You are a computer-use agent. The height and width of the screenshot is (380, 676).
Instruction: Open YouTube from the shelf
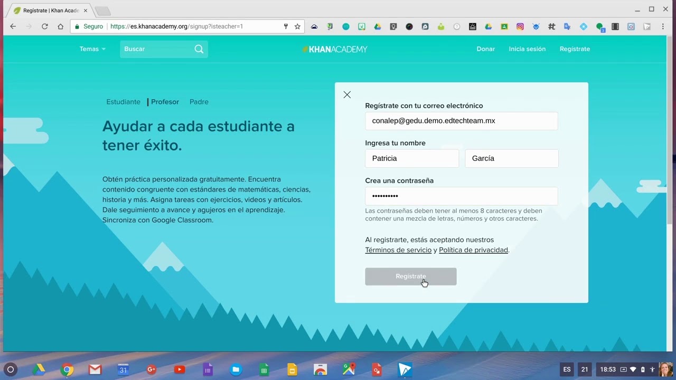(180, 369)
